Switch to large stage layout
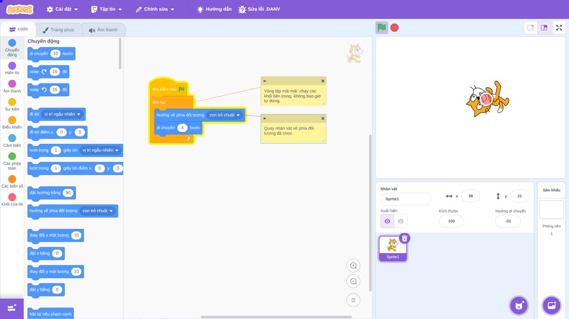The width and height of the screenshot is (569, 319). tap(544, 27)
